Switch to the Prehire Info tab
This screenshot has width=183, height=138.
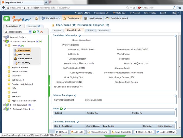pos(104,30)
